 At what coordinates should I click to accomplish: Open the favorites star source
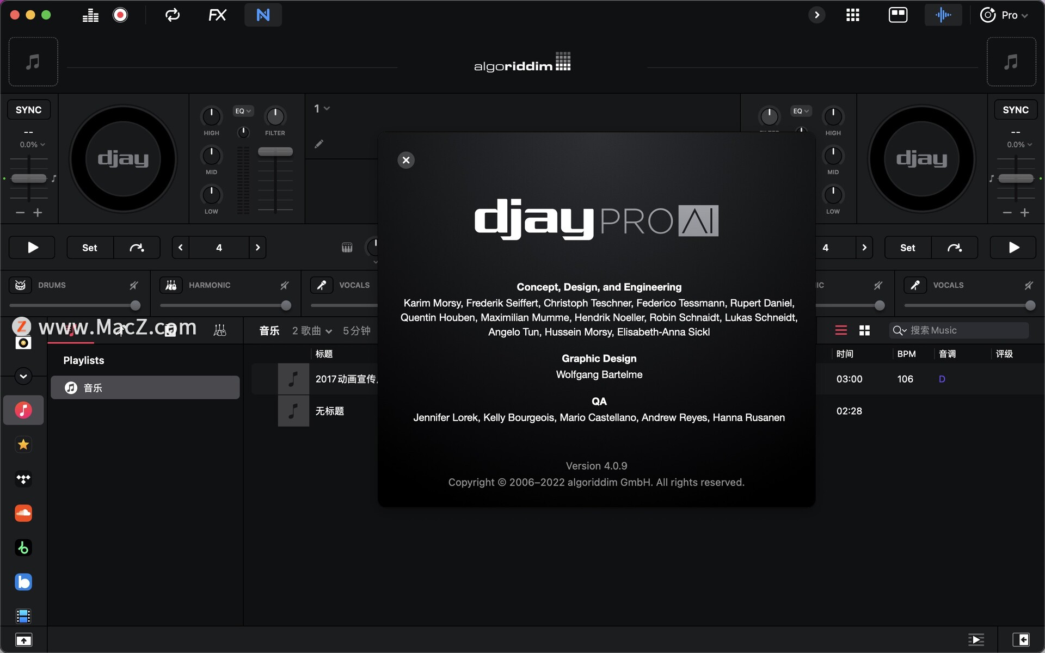(x=23, y=445)
